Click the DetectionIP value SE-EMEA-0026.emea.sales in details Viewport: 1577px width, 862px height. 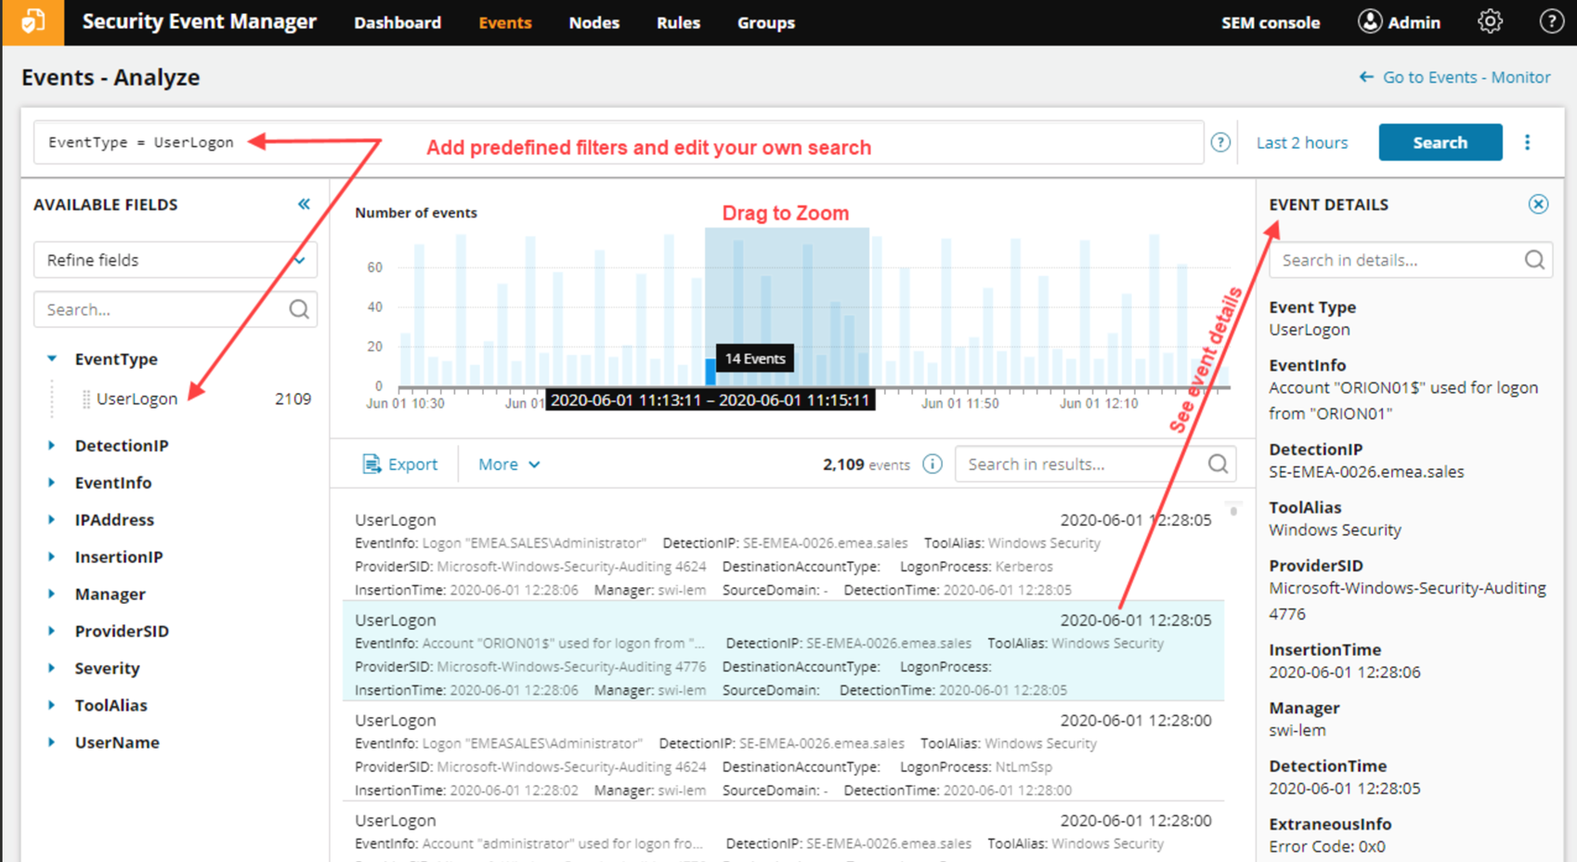click(1366, 472)
